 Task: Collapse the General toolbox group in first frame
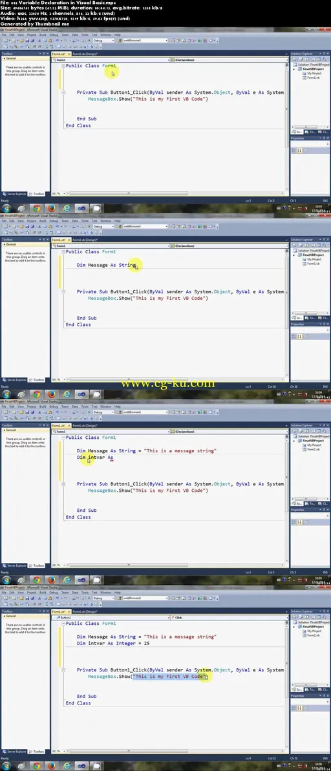[x=3, y=59]
